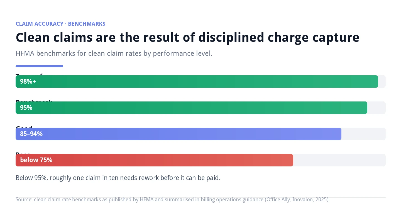Click the blue 85–94% bar
The height and width of the screenshot is (223, 401).
click(x=179, y=134)
